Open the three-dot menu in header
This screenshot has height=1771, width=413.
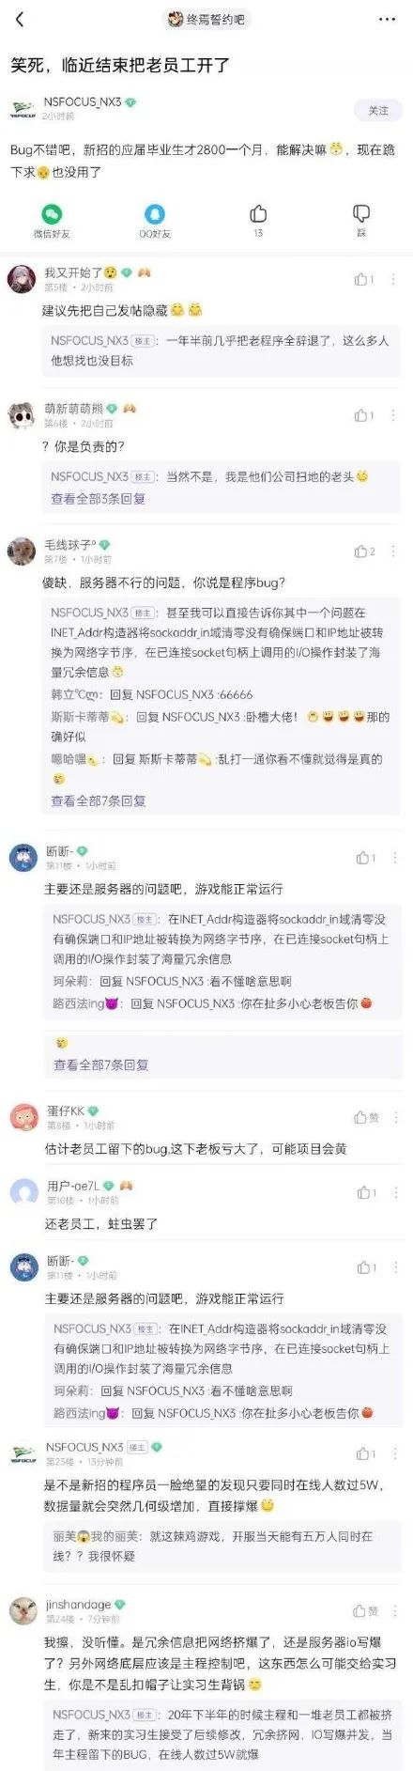(387, 19)
